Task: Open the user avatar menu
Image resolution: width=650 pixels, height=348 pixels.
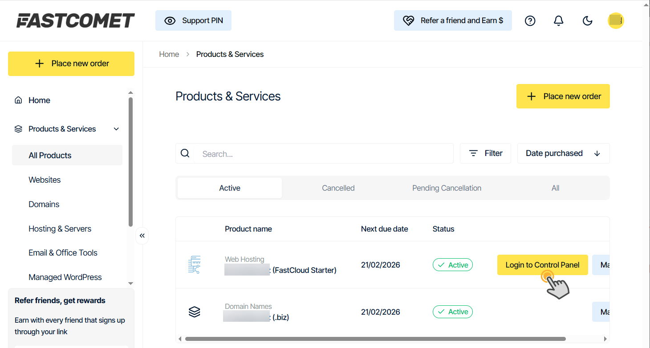Action: pos(616,20)
